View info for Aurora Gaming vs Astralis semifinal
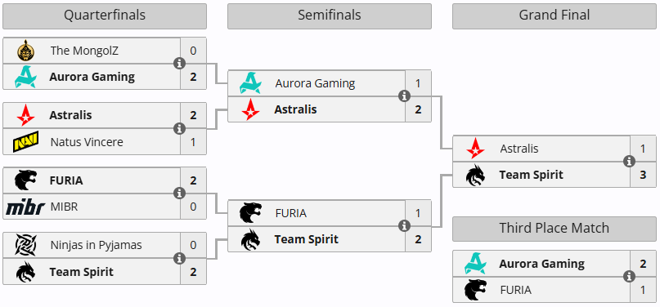 pyautogui.click(x=405, y=96)
